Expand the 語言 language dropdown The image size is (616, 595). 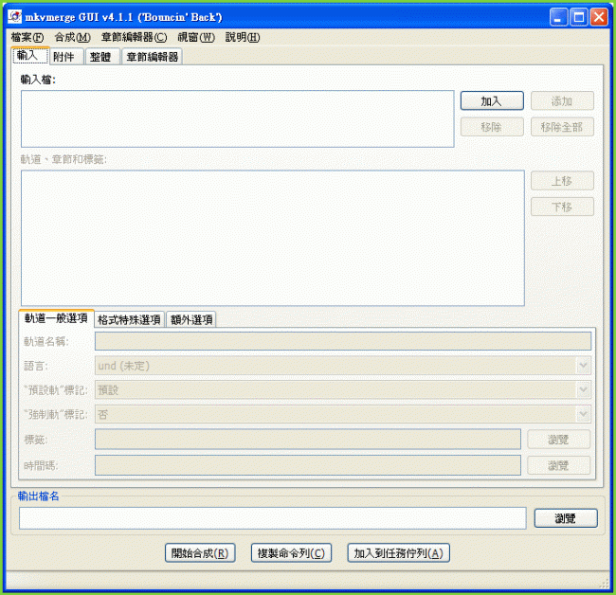click(x=584, y=365)
